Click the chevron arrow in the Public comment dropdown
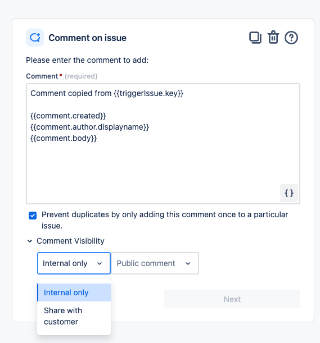320x343 pixels. coord(188,263)
